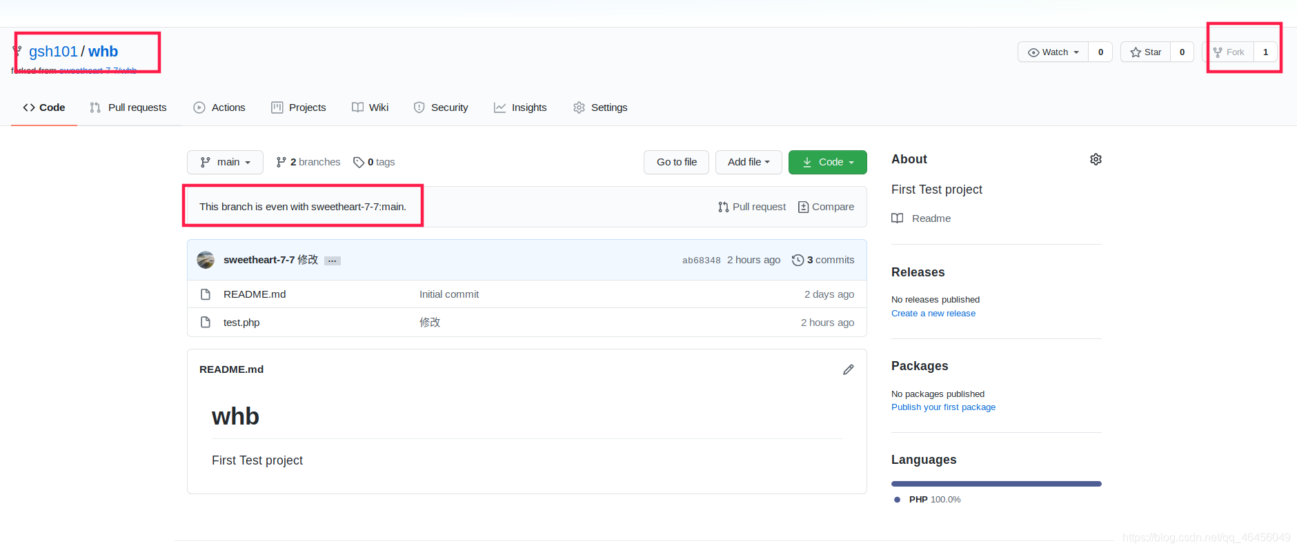Switch to the Settings tab
This screenshot has width=1297, height=550.
[600, 108]
